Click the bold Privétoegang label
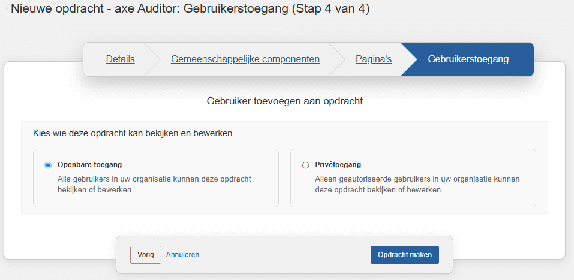Image resolution: width=574 pixels, height=280 pixels. tap(338, 165)
